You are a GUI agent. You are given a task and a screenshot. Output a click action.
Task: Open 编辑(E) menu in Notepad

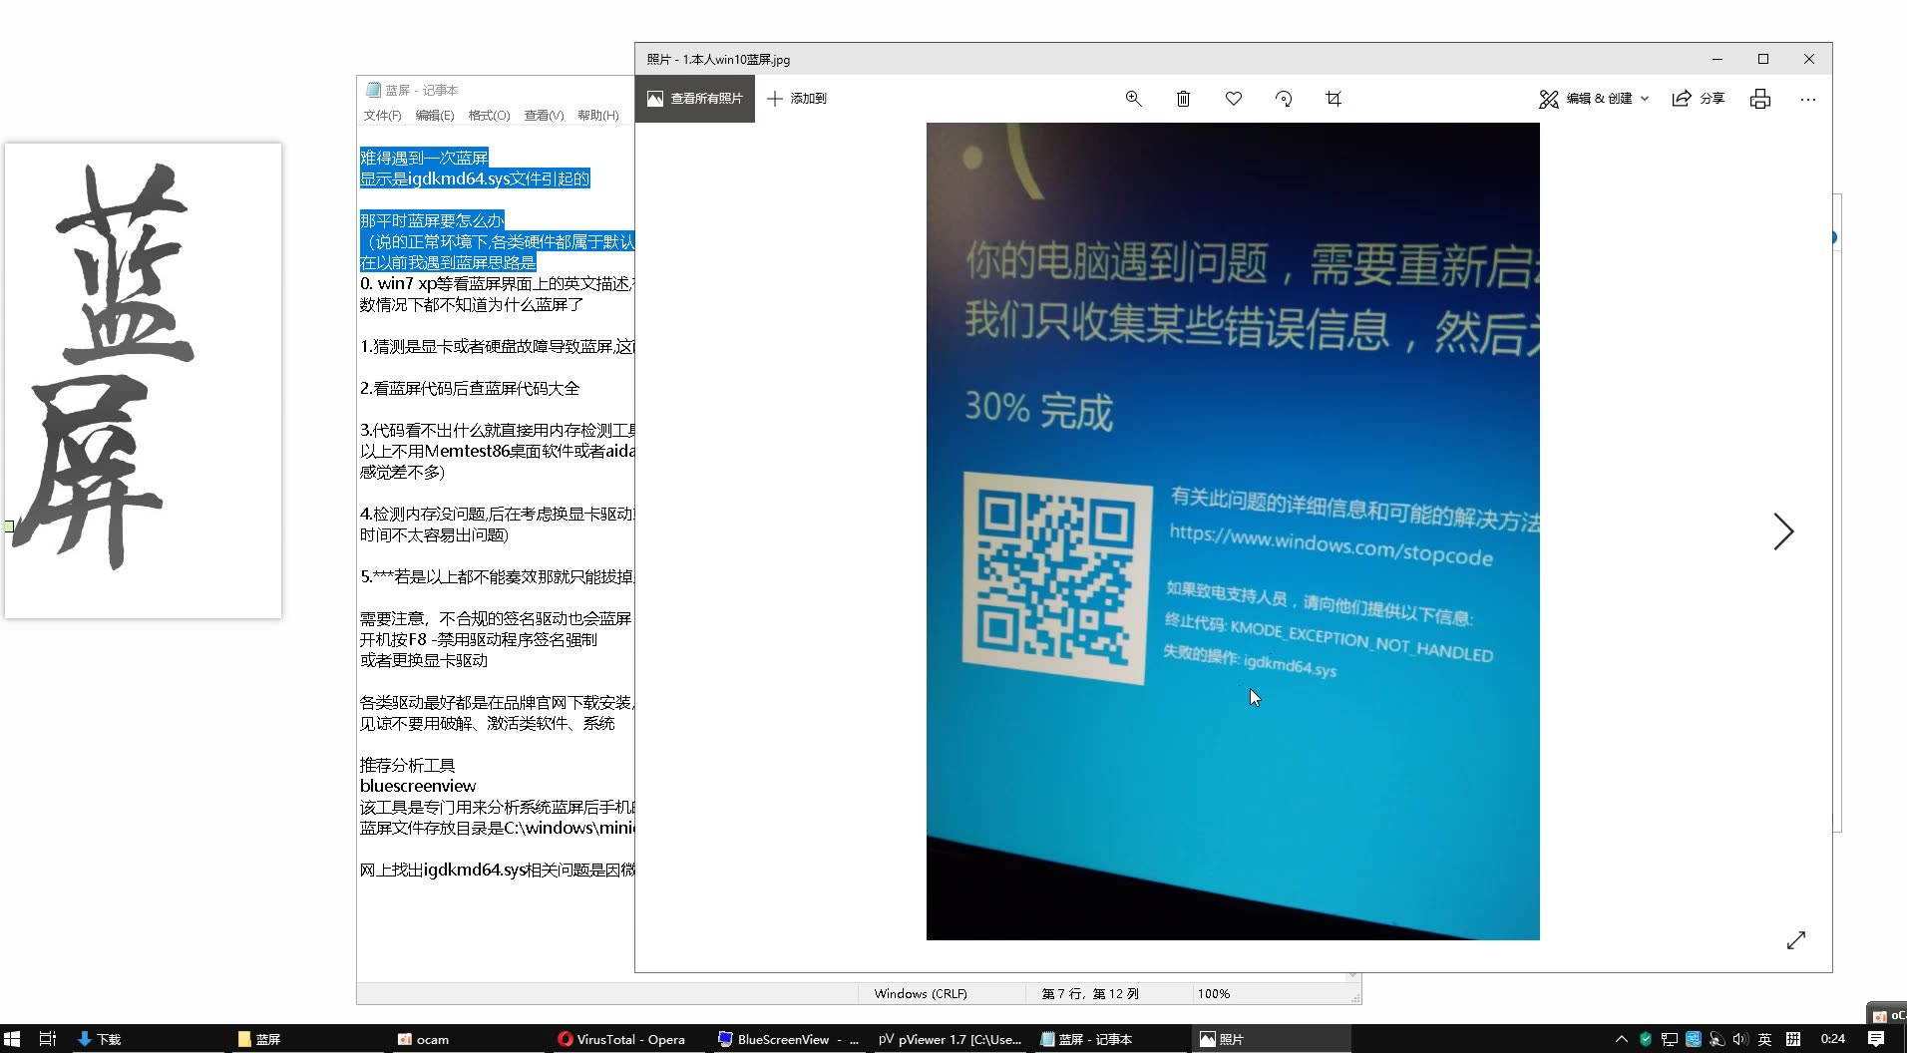(434, 116)
